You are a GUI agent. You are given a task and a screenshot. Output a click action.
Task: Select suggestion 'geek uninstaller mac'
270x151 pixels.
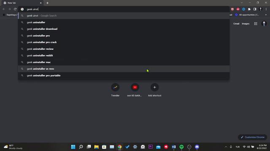[x=124, y=62]
